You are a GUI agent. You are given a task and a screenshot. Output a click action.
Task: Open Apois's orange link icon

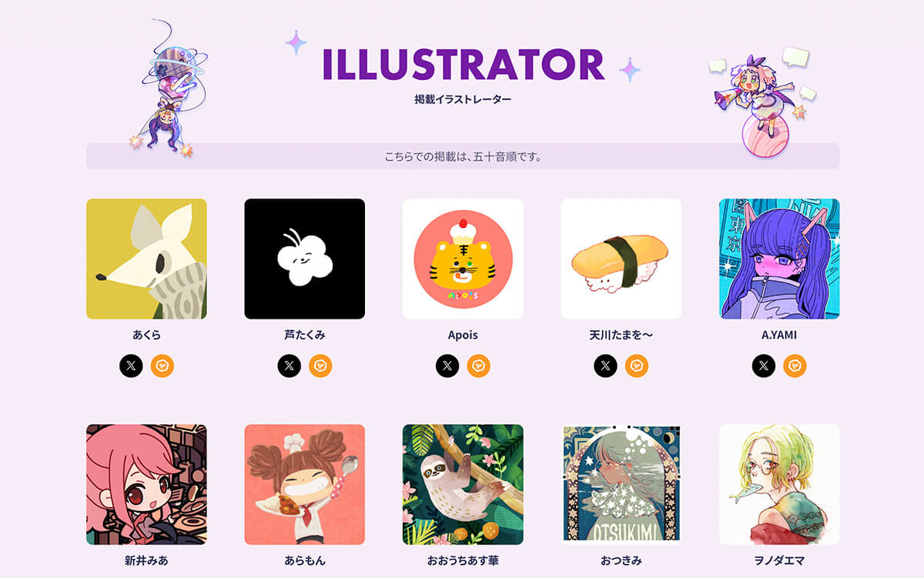click(479, 366)
